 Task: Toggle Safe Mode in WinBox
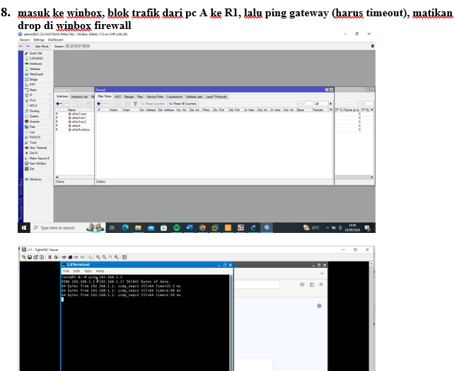[x=42, y=46]
